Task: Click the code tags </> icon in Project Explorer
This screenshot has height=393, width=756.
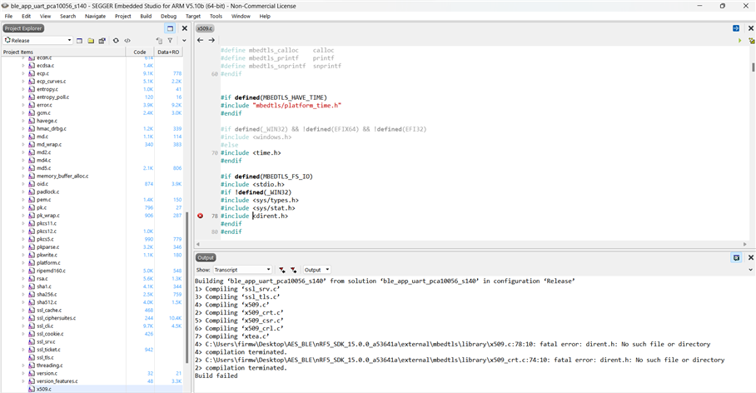Action: pyautogui.click(x=127, y=41)
